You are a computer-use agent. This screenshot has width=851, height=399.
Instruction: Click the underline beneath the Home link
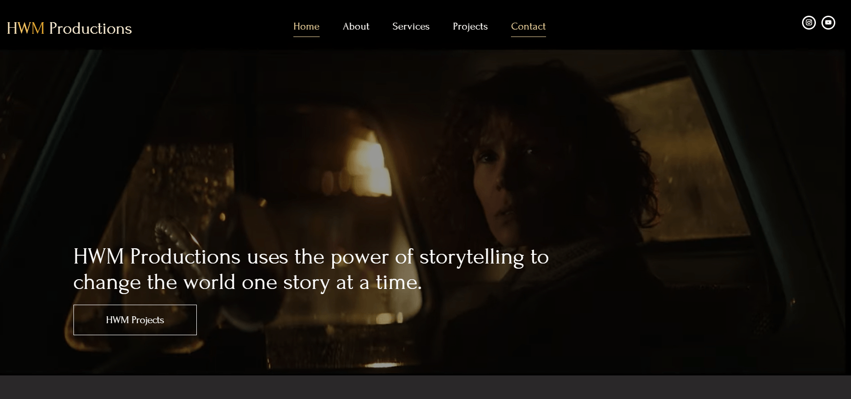(306, 37)
